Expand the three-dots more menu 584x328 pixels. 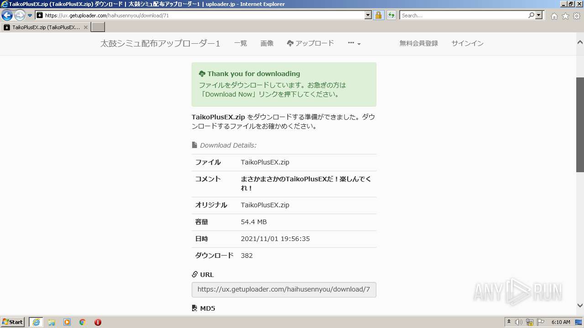click(354, 43)
